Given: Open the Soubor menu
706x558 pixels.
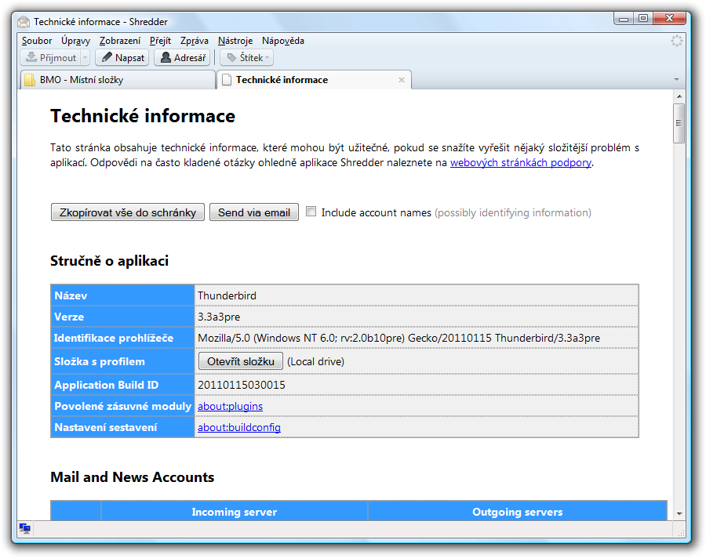Looking at the screenshot, I should click(x=37, y=41).
